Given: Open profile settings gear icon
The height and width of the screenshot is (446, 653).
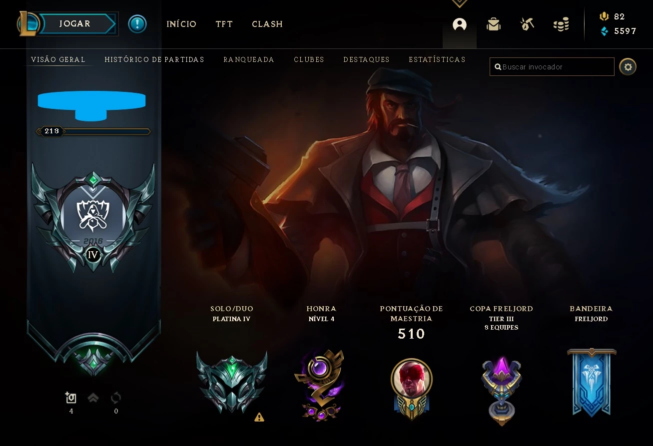Looking at the screenshot, I should (628, 66).
